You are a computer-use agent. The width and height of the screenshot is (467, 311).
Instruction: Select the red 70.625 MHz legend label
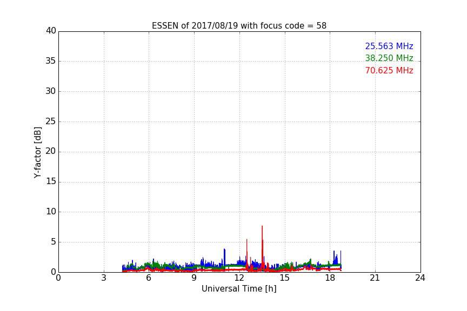(x=389, y=71)
